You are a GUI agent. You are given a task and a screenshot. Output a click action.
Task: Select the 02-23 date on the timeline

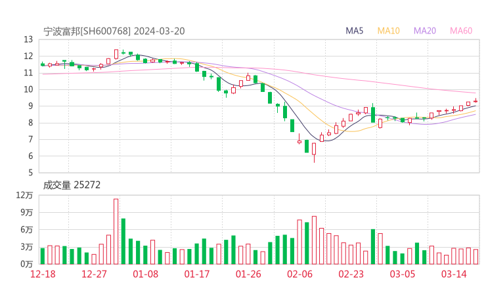(x=351, y=274)
